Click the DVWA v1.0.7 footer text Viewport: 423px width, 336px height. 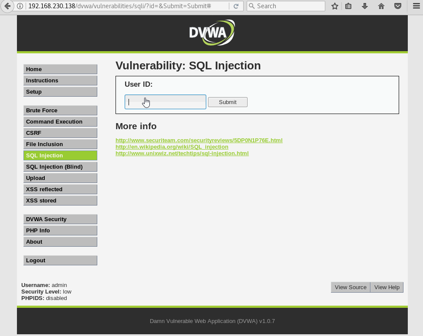click(212, 321)
